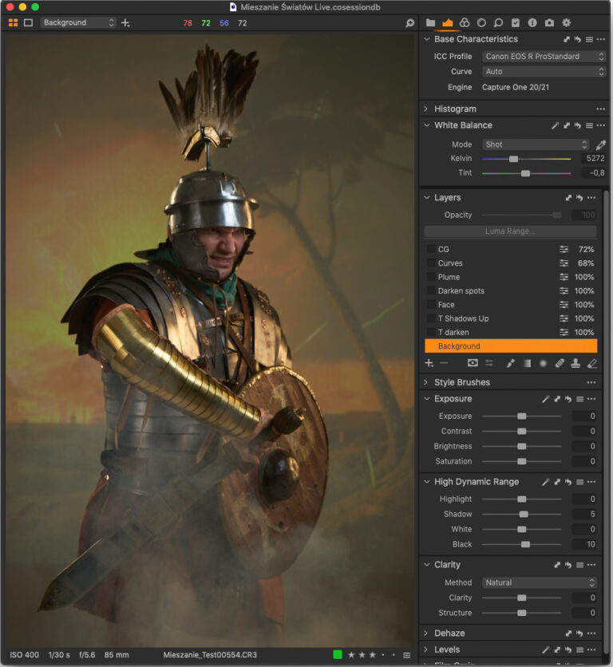Select the Erase Mask tool

pyautogui.click(x=592, y=363)
